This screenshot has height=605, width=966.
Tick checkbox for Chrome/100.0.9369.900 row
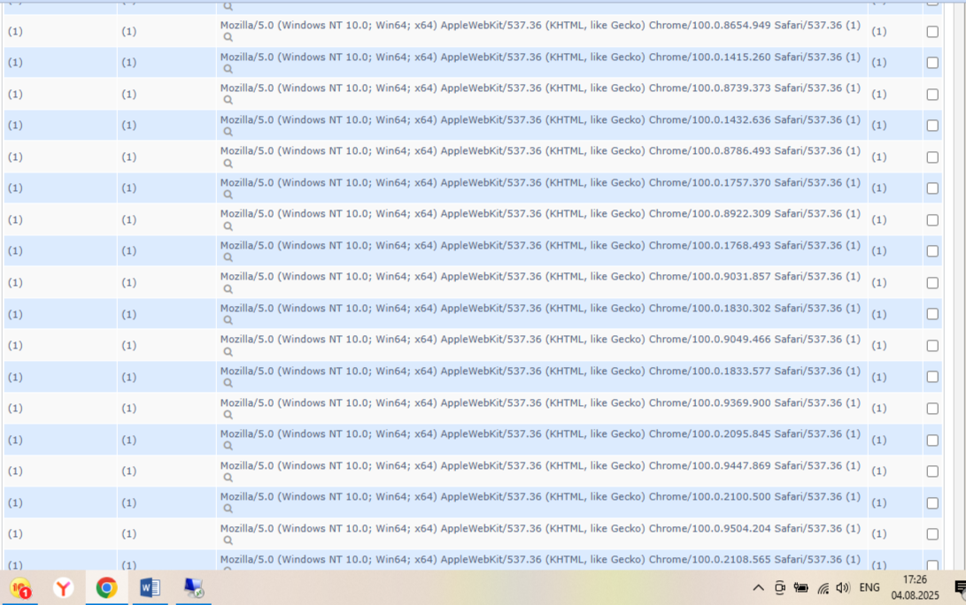pyautogui.click(x=932, y=408)
